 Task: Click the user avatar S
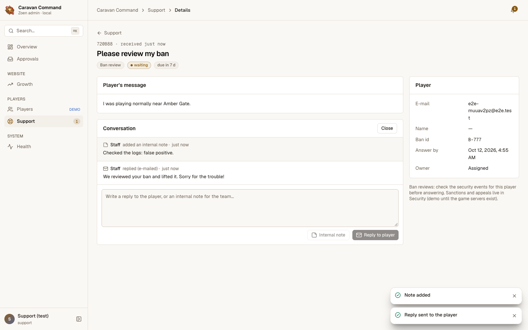pos(10,319)
